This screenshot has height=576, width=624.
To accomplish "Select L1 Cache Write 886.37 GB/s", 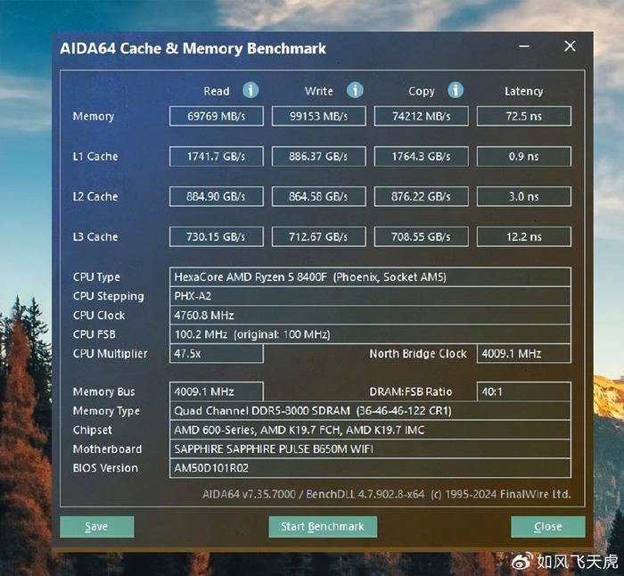I will pos(319,156).
